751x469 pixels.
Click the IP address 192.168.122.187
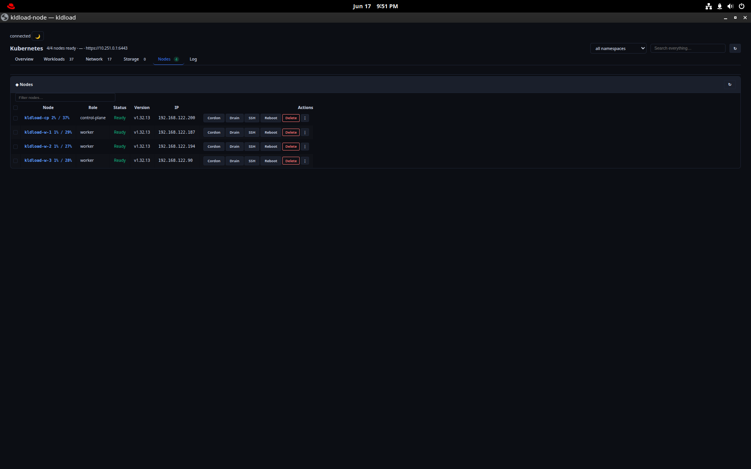click(x=176, y=132)
